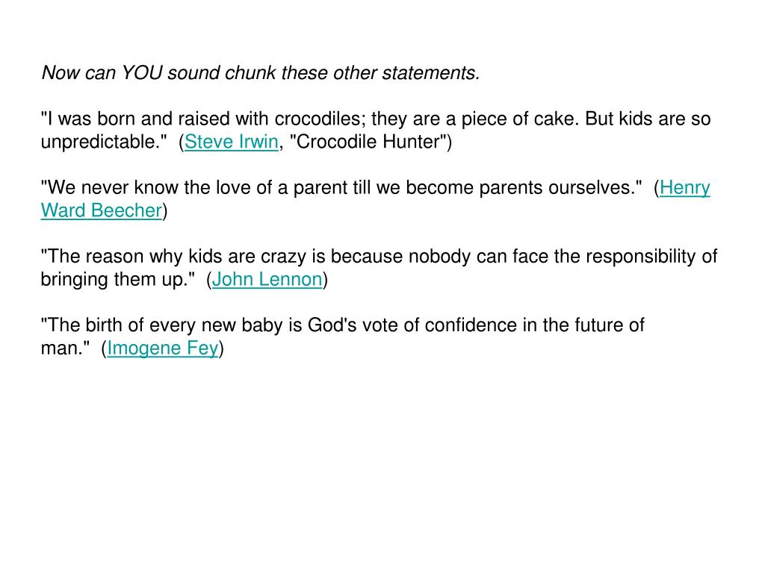Open the Steve Irwin hyperlink
Screen dimensions: 765x573
coord(232,142)
